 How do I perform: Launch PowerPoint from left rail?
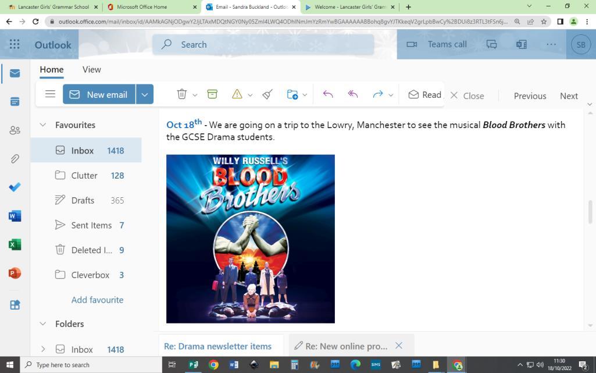[x=15, y=273]
